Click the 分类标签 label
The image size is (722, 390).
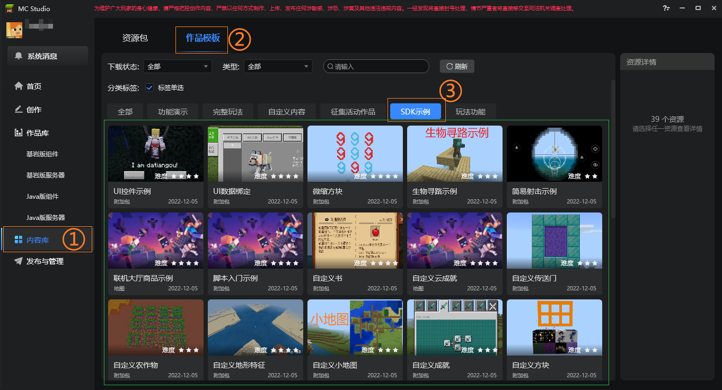(x=124, y=88)
